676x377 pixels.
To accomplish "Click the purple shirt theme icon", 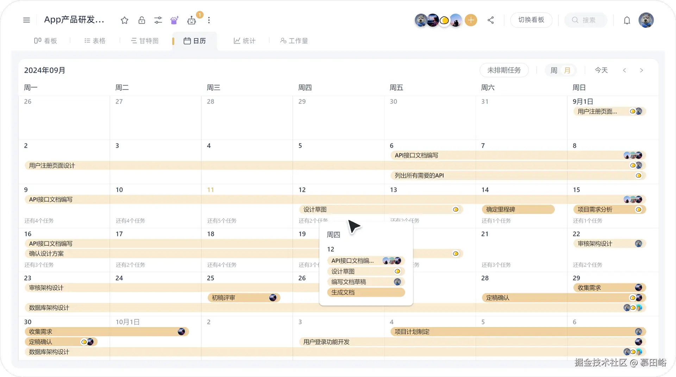I will tap(174, 20).
